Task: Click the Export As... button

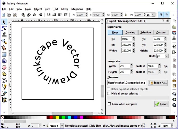Action: tap(158, 83)
